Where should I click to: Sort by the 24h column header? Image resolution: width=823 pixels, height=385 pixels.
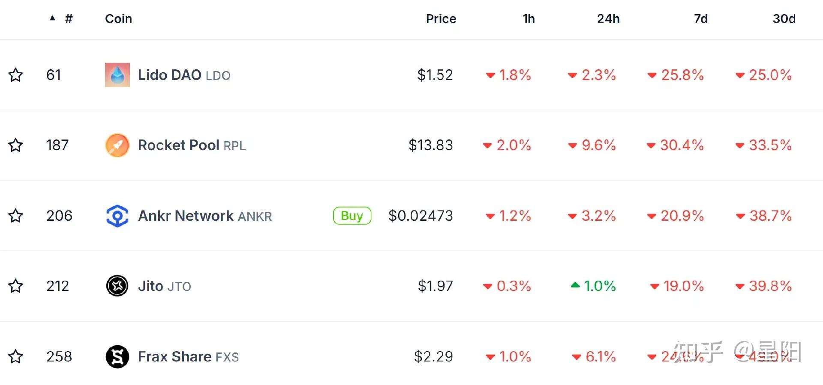[x=608, y=18]
